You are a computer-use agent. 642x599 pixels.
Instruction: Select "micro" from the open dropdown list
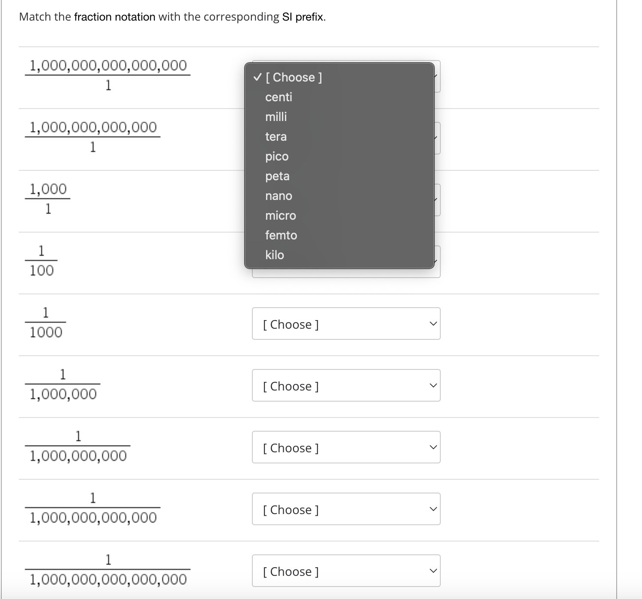point(281,215)
